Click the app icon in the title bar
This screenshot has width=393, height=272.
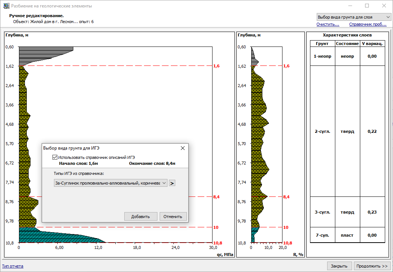click(6, 6)
